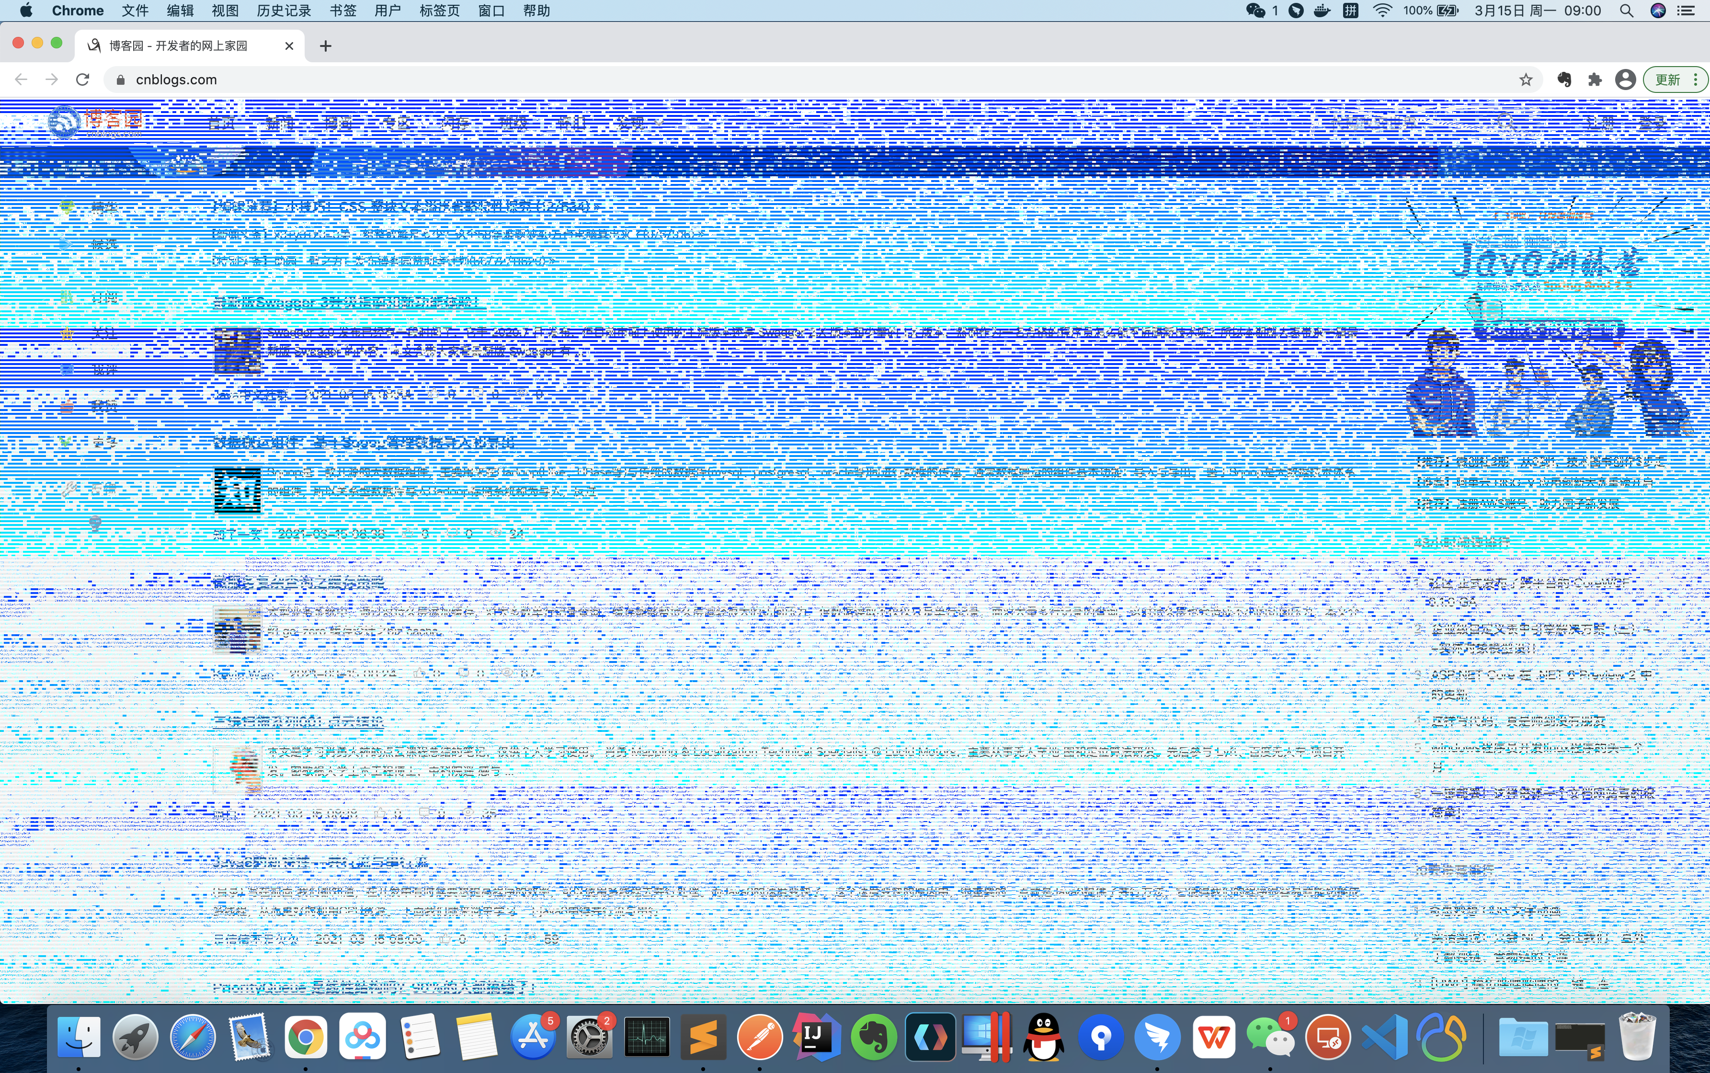Image resolution: width=1710 pixels, height=1073 pixels.
Task: Open the input method menu in the menu bar
Action: [1351, 11]
